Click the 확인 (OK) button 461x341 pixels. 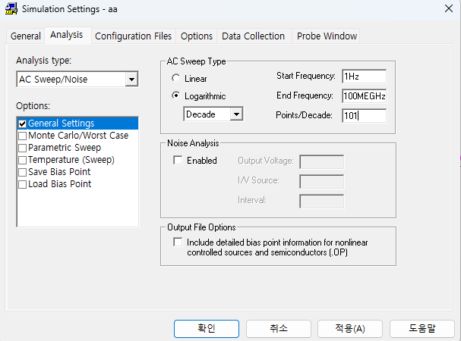(207, 329)
